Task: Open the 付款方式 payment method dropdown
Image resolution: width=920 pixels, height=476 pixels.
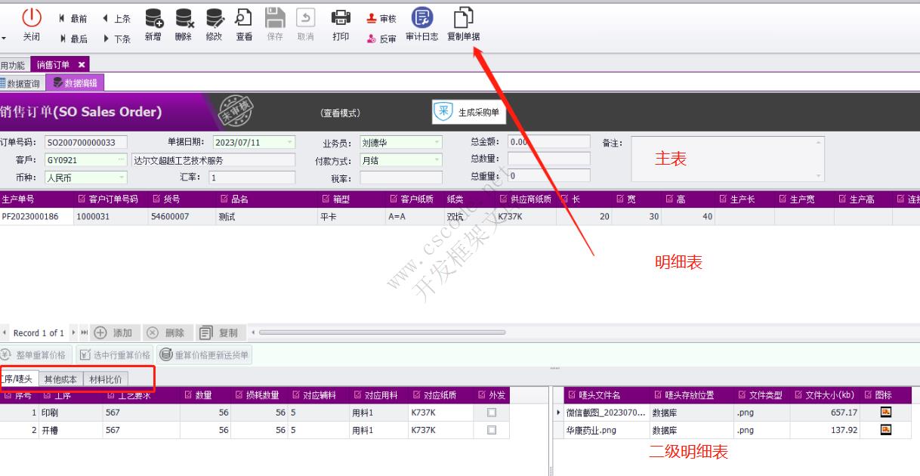Action: [x=437, y=160]
